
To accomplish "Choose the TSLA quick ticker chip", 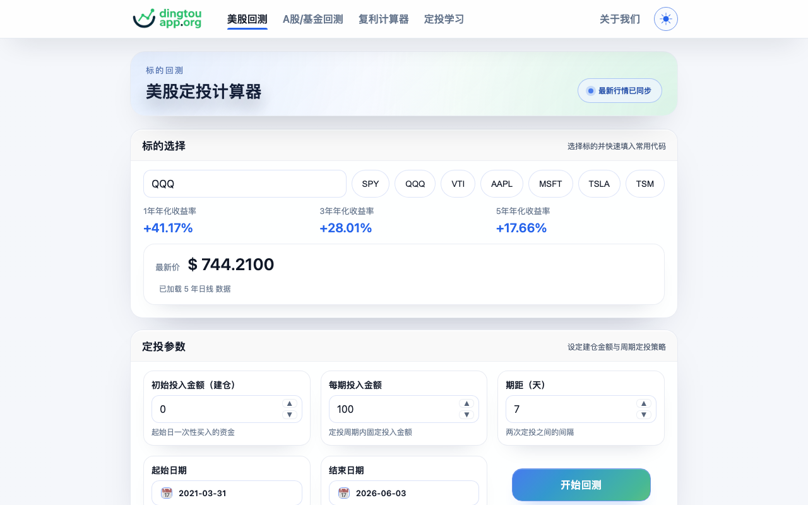I will click(599, 184).
